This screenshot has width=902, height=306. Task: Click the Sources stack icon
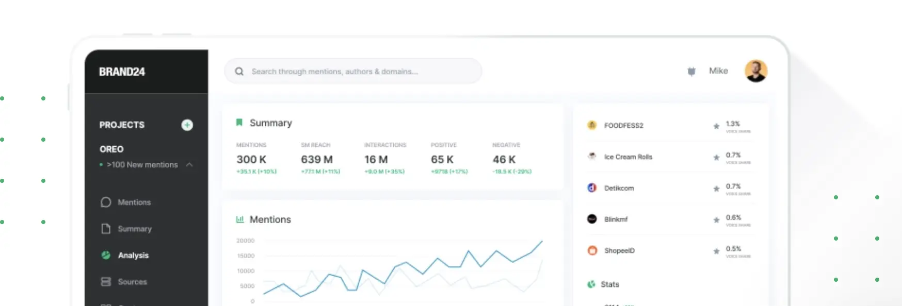click(x=106, y=282)
